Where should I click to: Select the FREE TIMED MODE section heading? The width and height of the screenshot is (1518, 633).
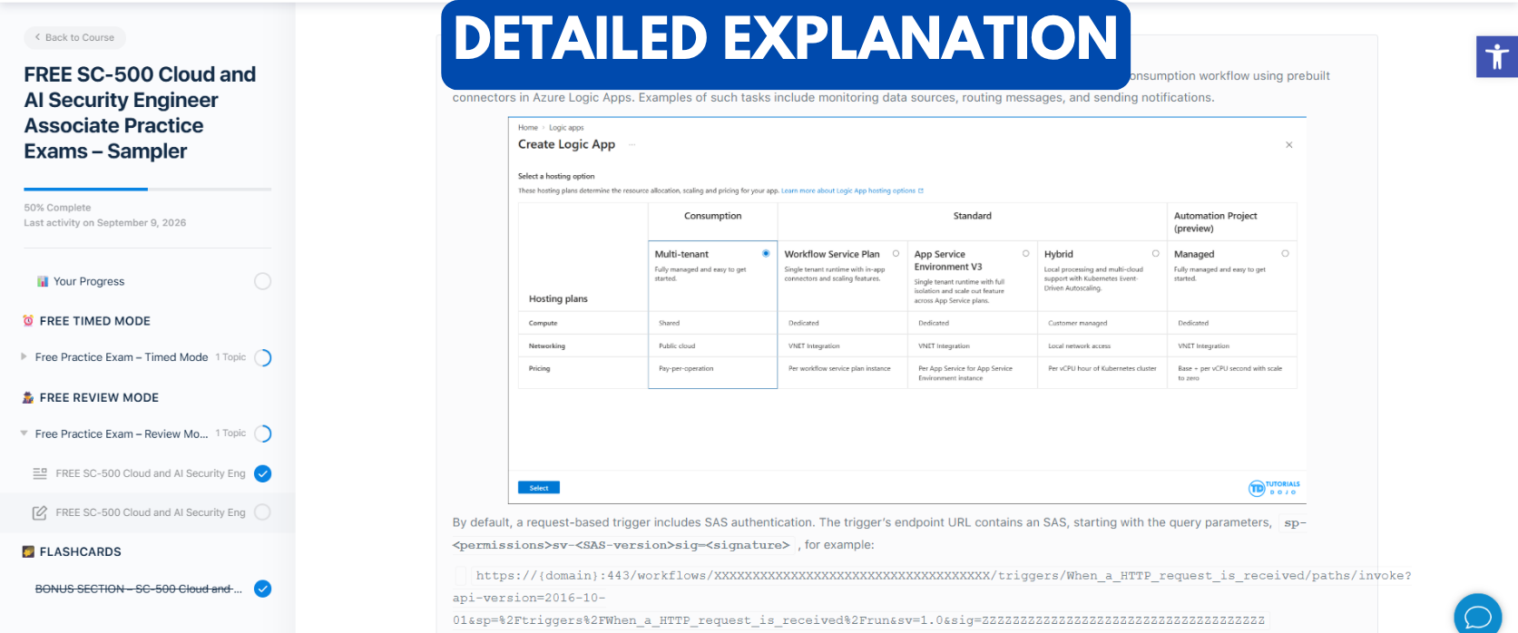[x=95, y=321]
